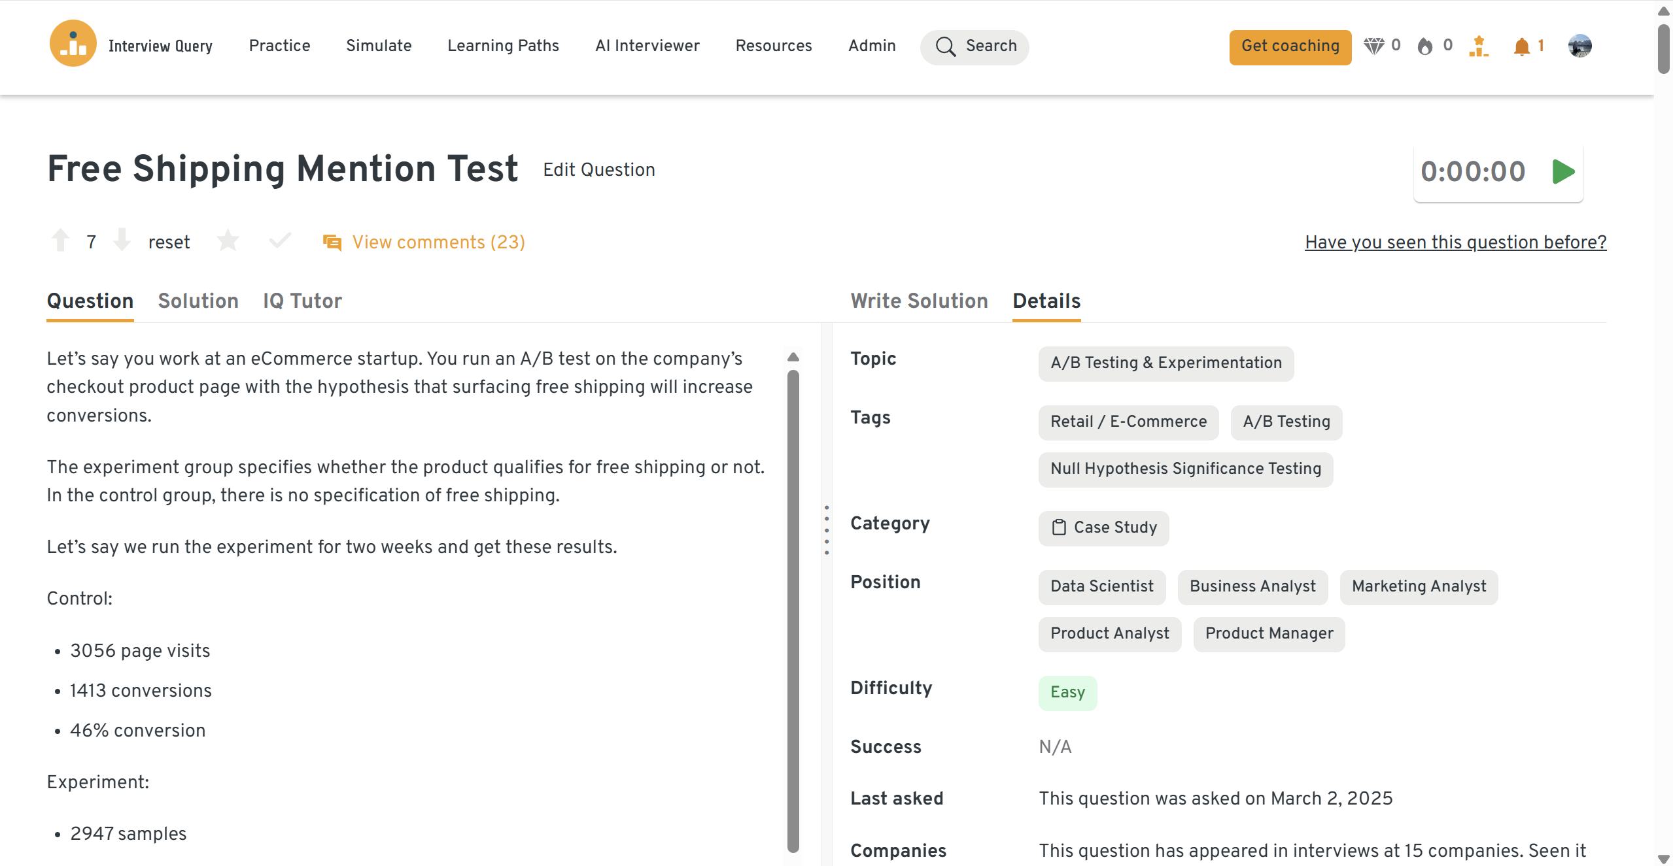Click the diamond gems icon
The image size is (1673, 866).
pos(1373,46)
